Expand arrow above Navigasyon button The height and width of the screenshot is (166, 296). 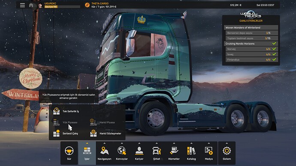[104, 143]
